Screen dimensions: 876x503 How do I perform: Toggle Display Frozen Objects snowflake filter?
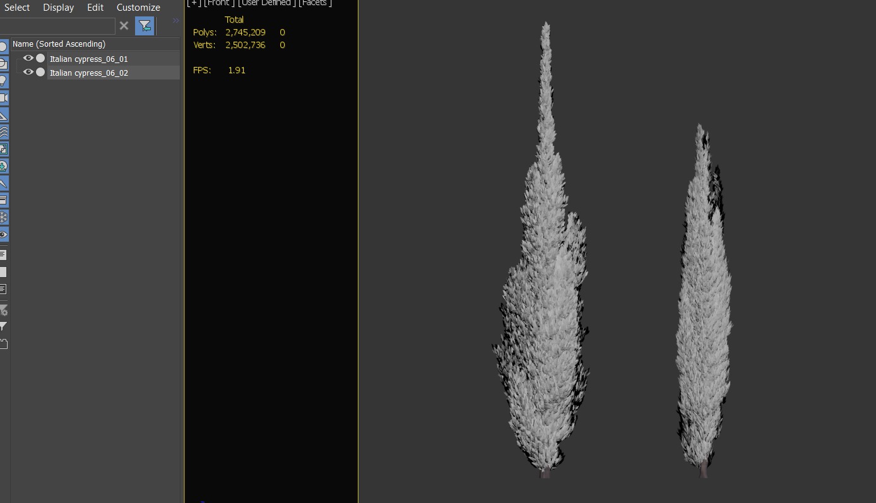click(x=3, y=217)
